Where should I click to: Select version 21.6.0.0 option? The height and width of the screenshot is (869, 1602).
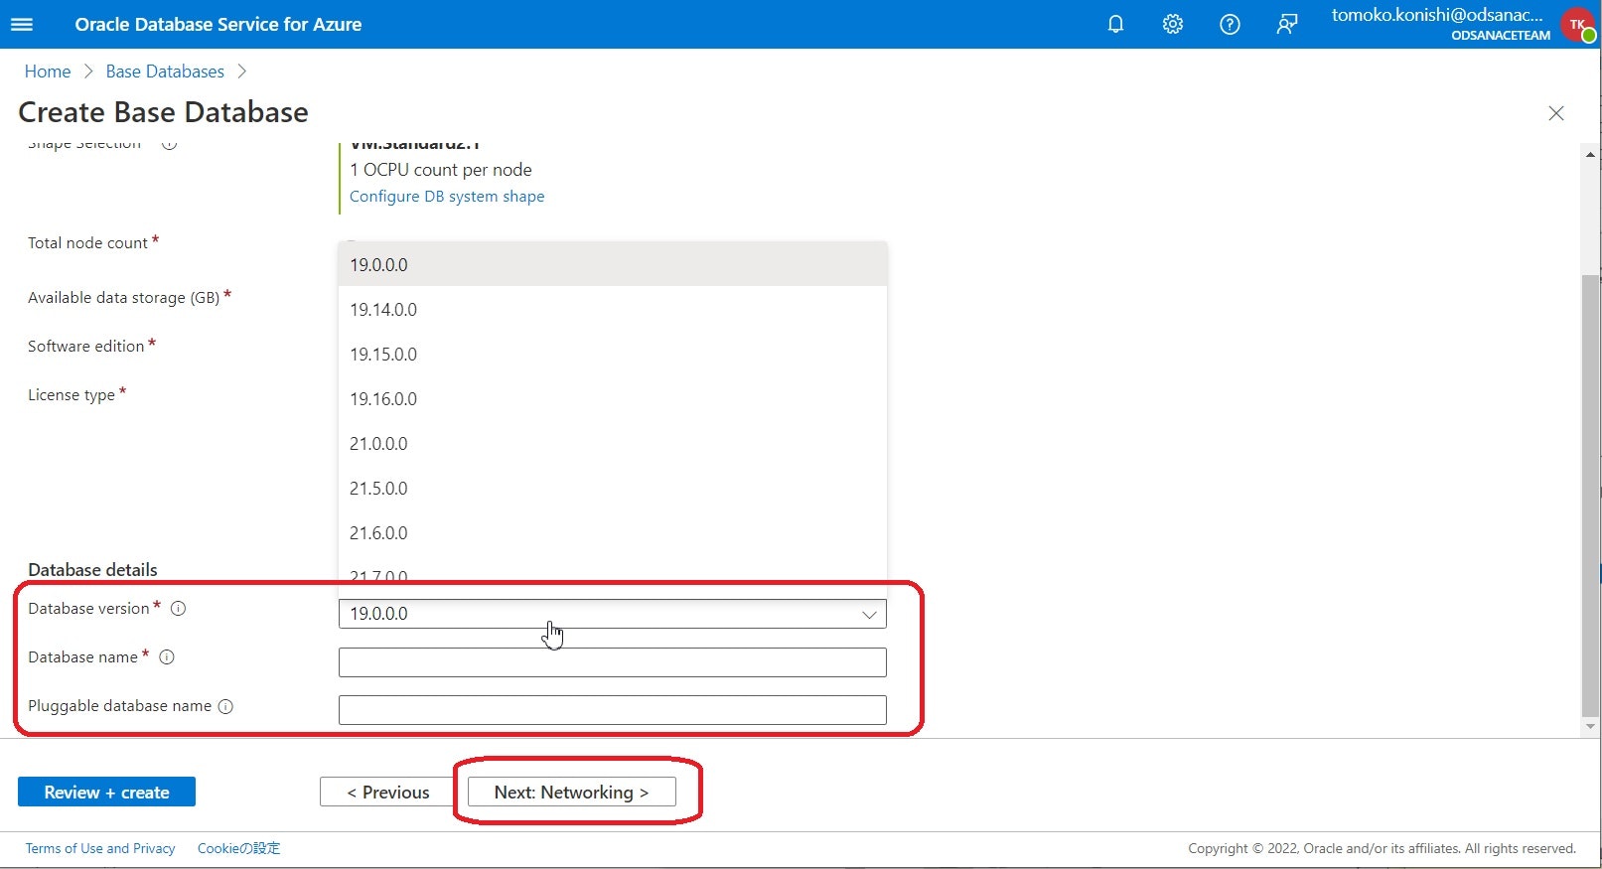613,533
